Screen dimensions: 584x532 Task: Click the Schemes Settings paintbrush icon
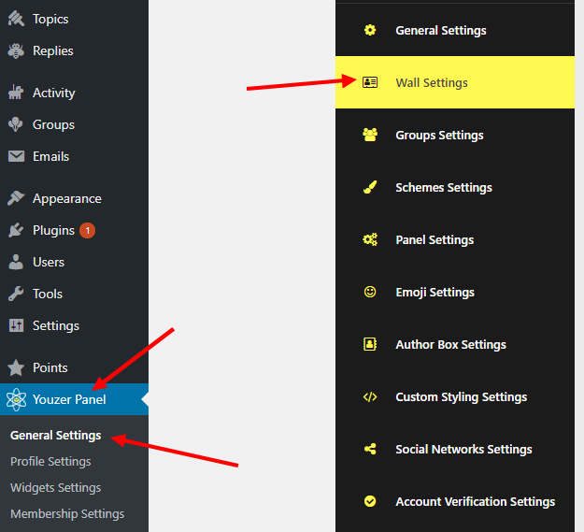tap(370, 187)
